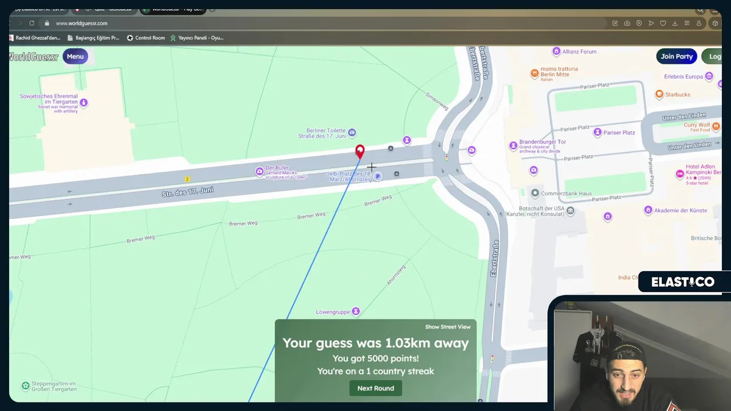
Task: Reload the page in the browser
Action: click(x=32, y=23)
